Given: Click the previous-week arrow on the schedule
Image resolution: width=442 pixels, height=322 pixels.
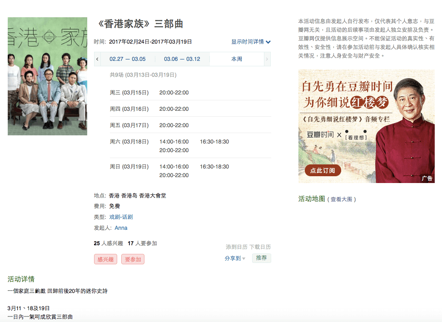Looking at the screenshot, I should (97, 59).
